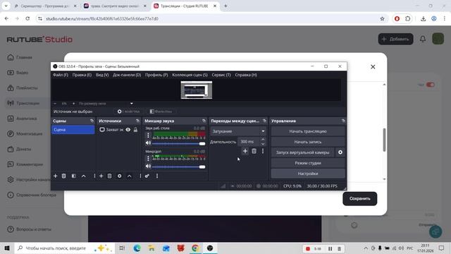Select the Сцена item in Scenes list

(73, 130)
